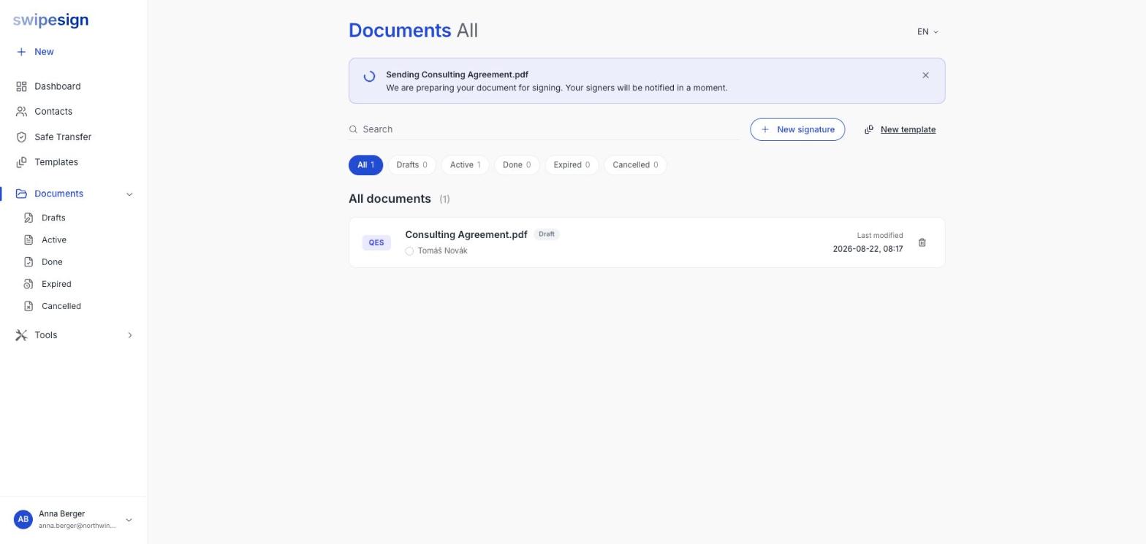Image resolution: width=1146 pixels, height=544 pixels.
Task: Click the Documents folder icon
Action: [x=21, y=194]
